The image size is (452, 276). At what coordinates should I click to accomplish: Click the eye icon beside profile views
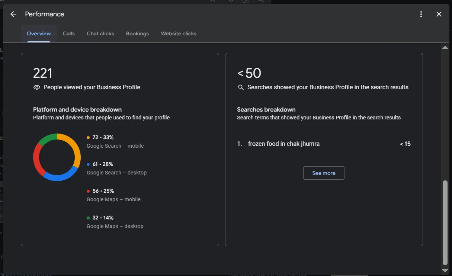[x=37, y=87]
